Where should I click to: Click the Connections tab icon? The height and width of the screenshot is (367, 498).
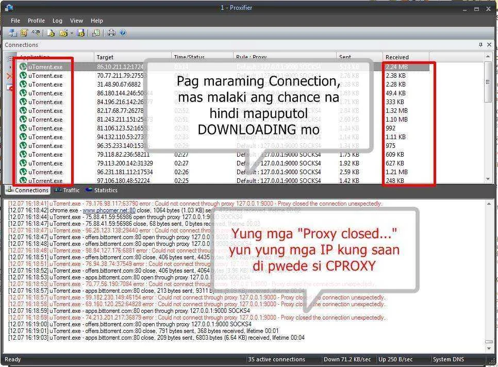point(9,190)
